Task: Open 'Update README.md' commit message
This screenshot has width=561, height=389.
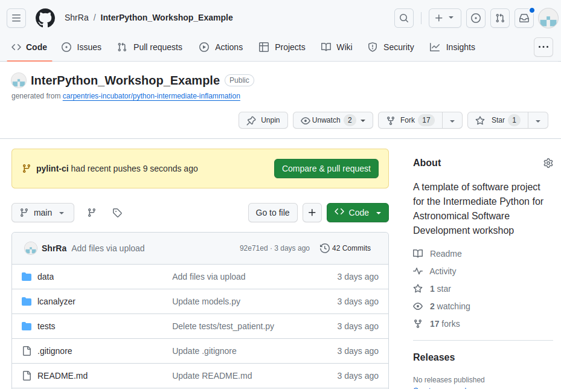Action: (212, 375)
